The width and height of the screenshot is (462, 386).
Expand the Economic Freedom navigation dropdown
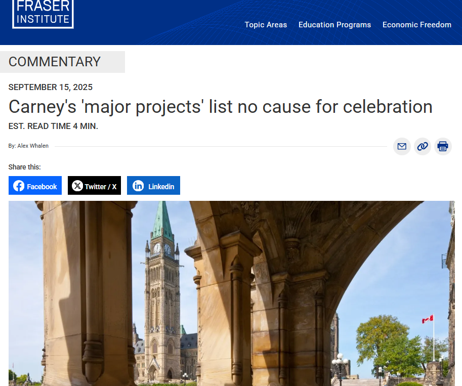tap(416, 24)
